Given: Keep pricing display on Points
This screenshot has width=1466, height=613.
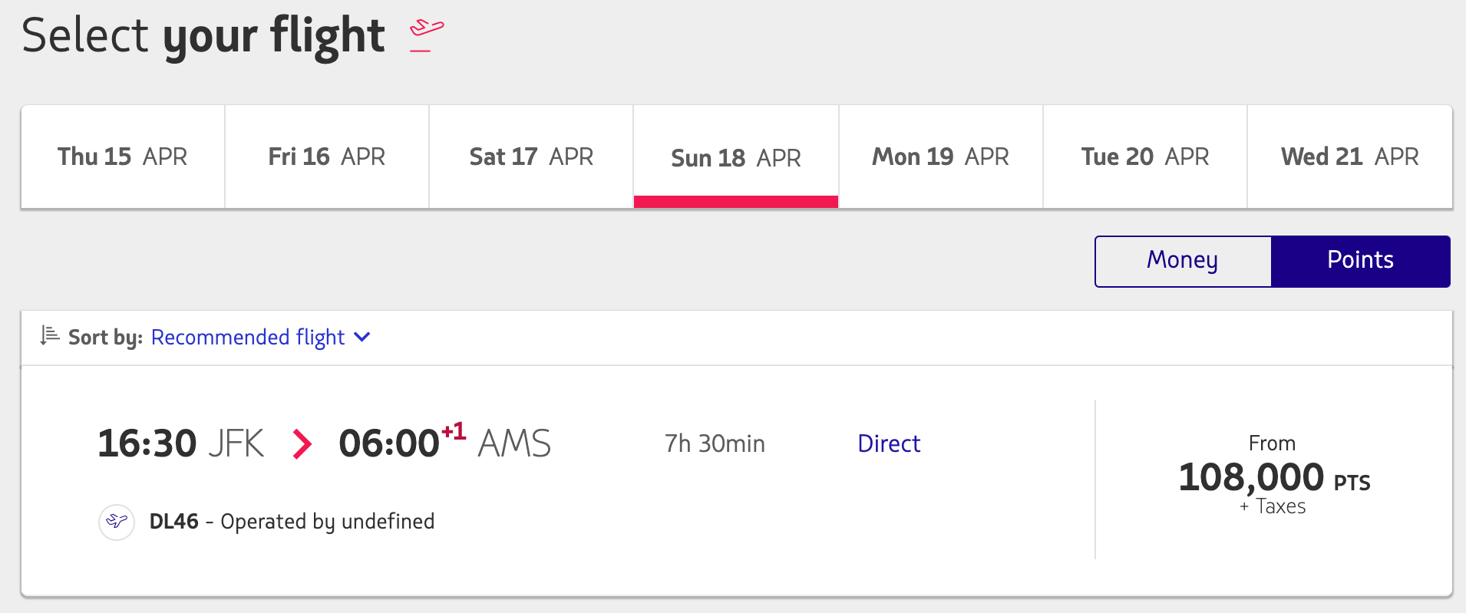Looking at the screenshot, I should tap(1360, 261).
